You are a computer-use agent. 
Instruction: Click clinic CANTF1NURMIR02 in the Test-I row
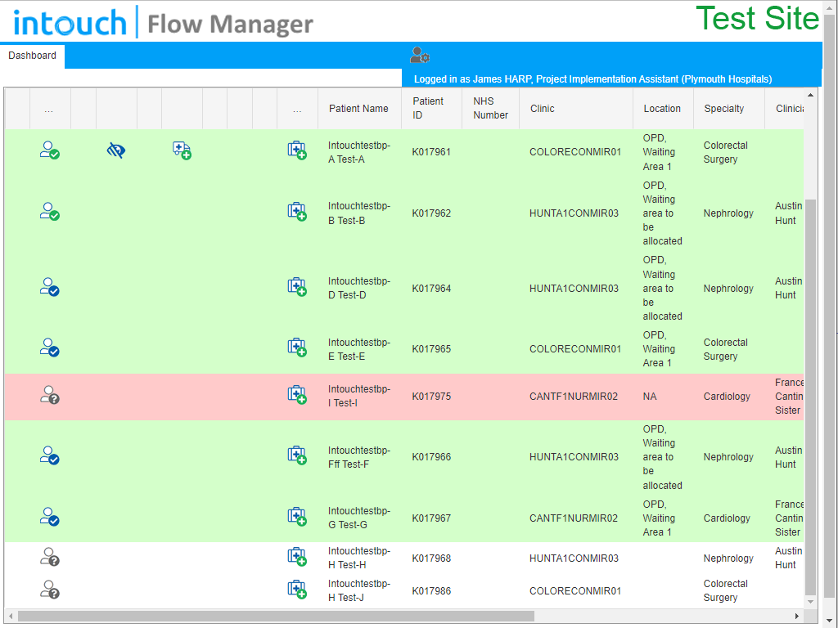tap(574, 397)
